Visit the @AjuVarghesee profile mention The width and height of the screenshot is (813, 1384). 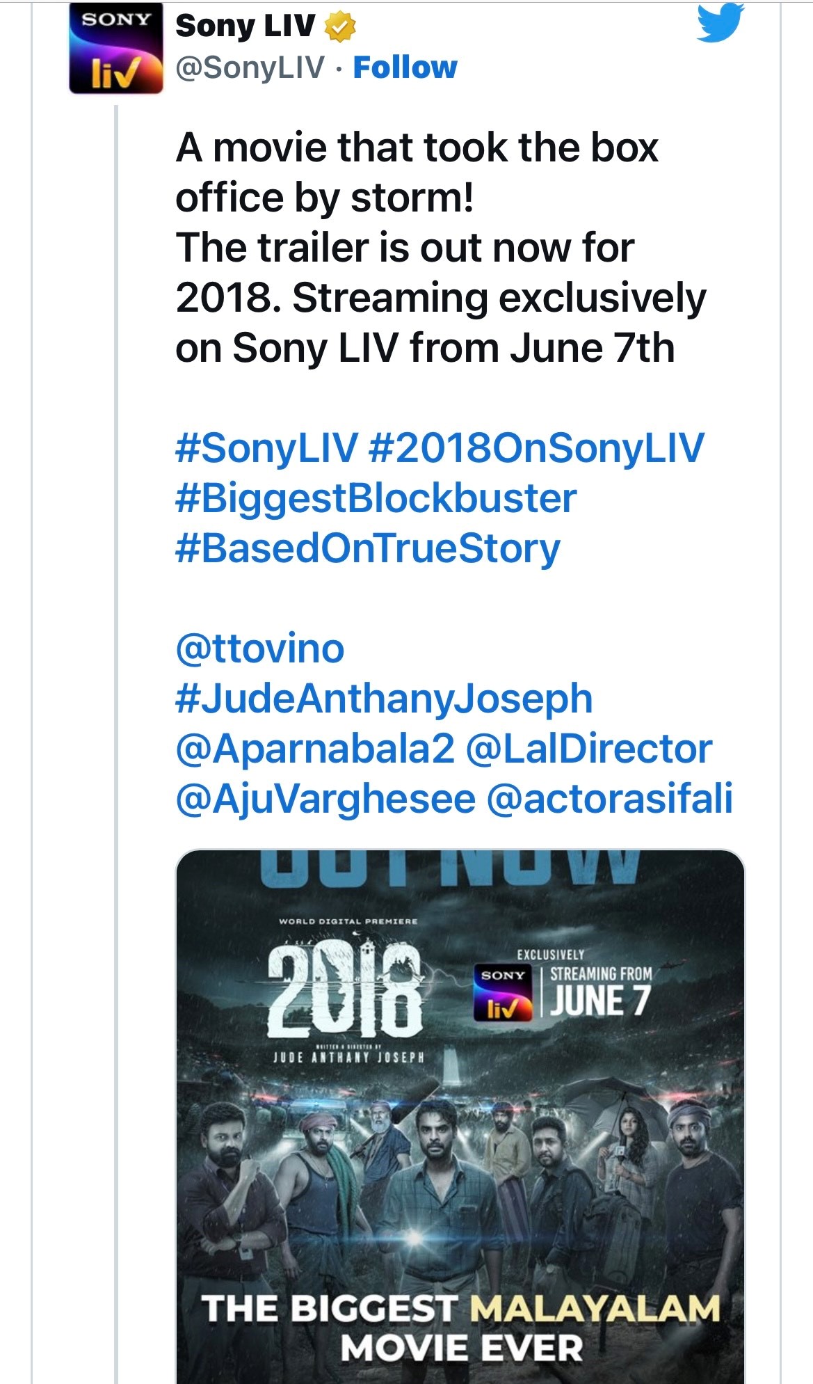[325, 799]
